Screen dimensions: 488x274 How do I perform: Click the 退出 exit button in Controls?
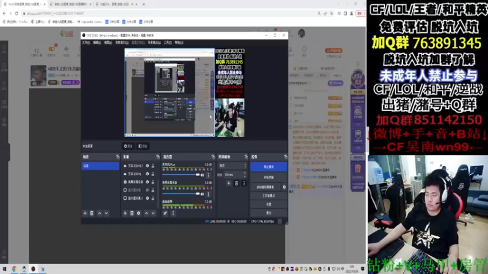click(268, 213)
